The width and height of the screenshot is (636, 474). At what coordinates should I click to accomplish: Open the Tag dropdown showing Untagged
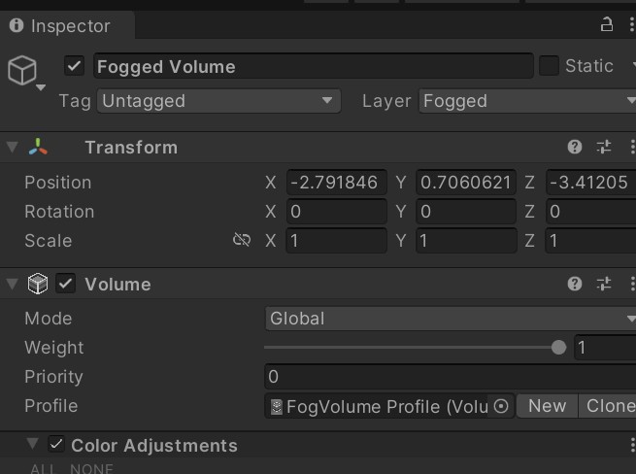(x=218, y=101)
